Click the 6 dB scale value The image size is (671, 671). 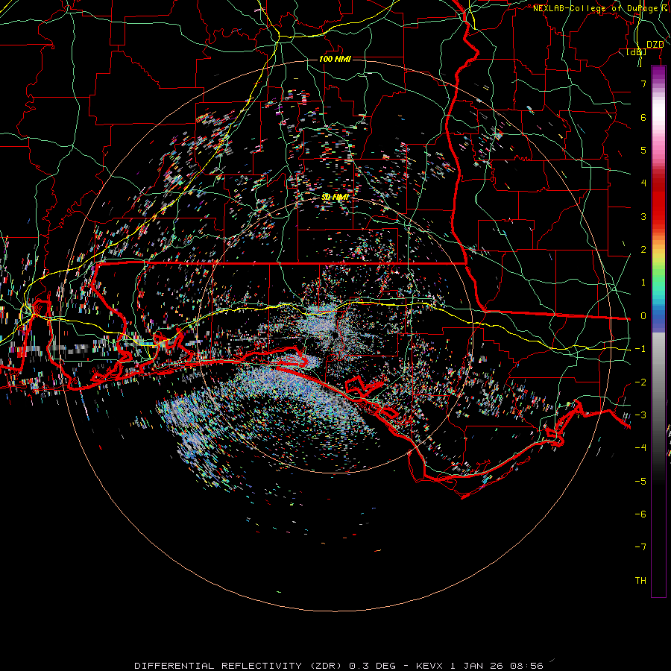643,117
